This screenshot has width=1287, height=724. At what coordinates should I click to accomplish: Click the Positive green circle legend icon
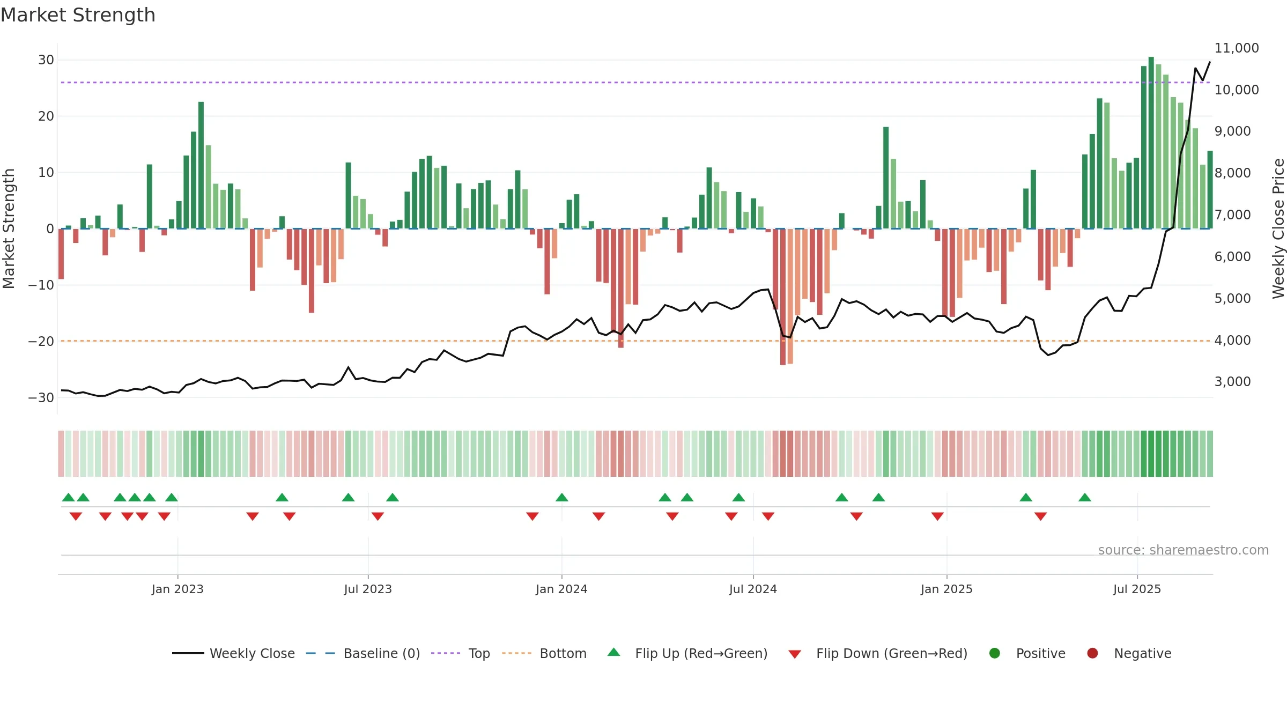pyautogui.click(x=995, y=653)
